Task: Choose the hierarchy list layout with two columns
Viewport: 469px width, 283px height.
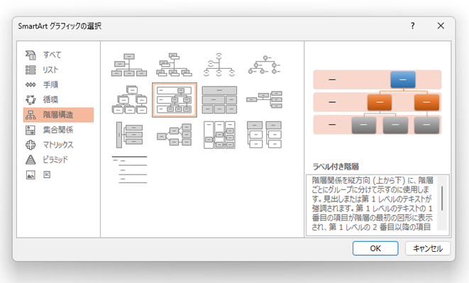Action: point(265,135)
